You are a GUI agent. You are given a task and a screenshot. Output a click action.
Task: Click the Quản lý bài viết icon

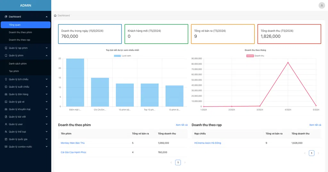(x=6, y=117)
